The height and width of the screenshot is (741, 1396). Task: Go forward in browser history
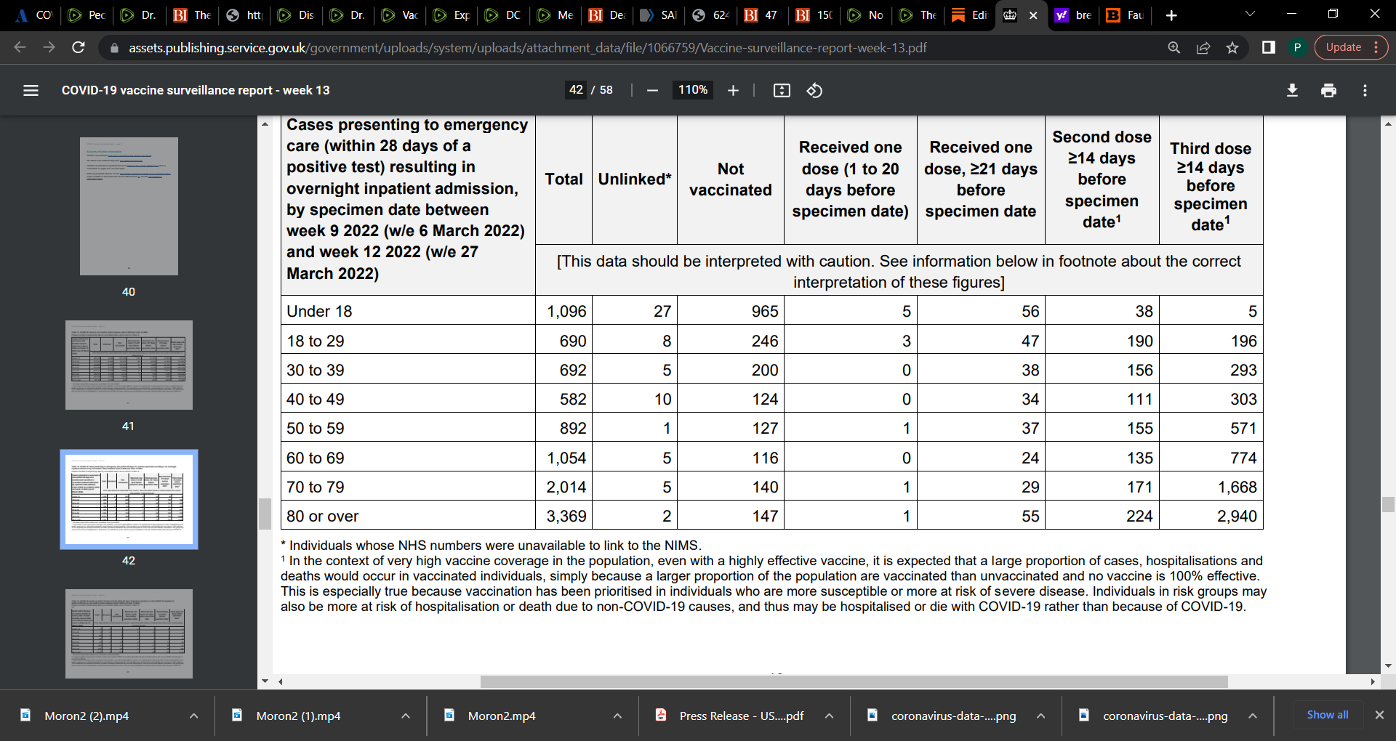pos(49,47)
